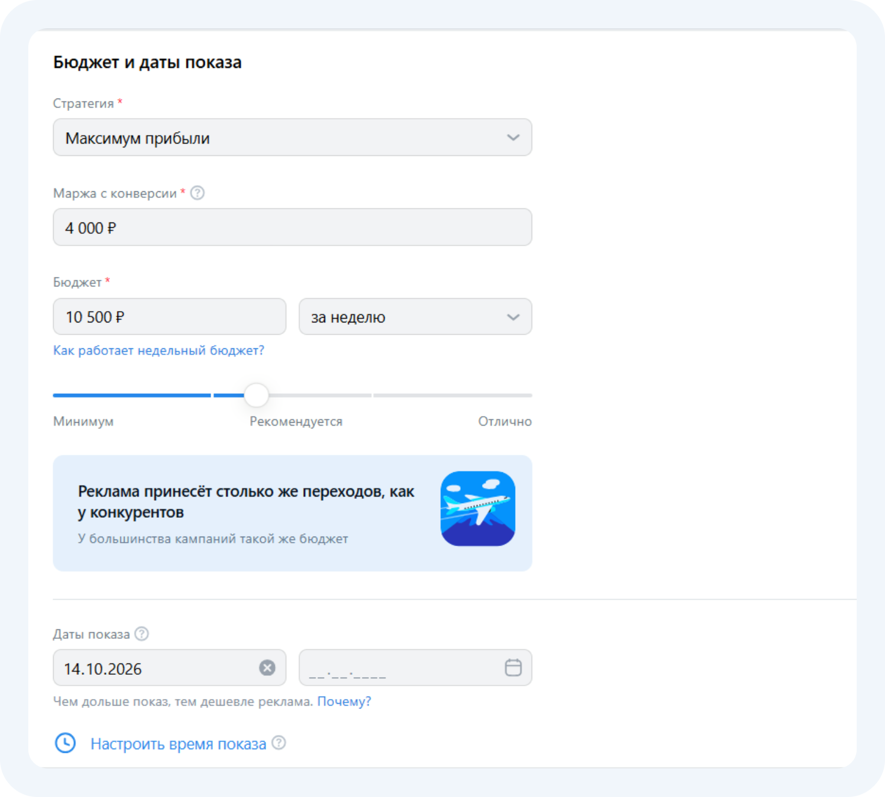The height and width of the screenshot is (797, 885).
Task: Open link Как работает недельный бюджет?
Action: pos(159,351)
